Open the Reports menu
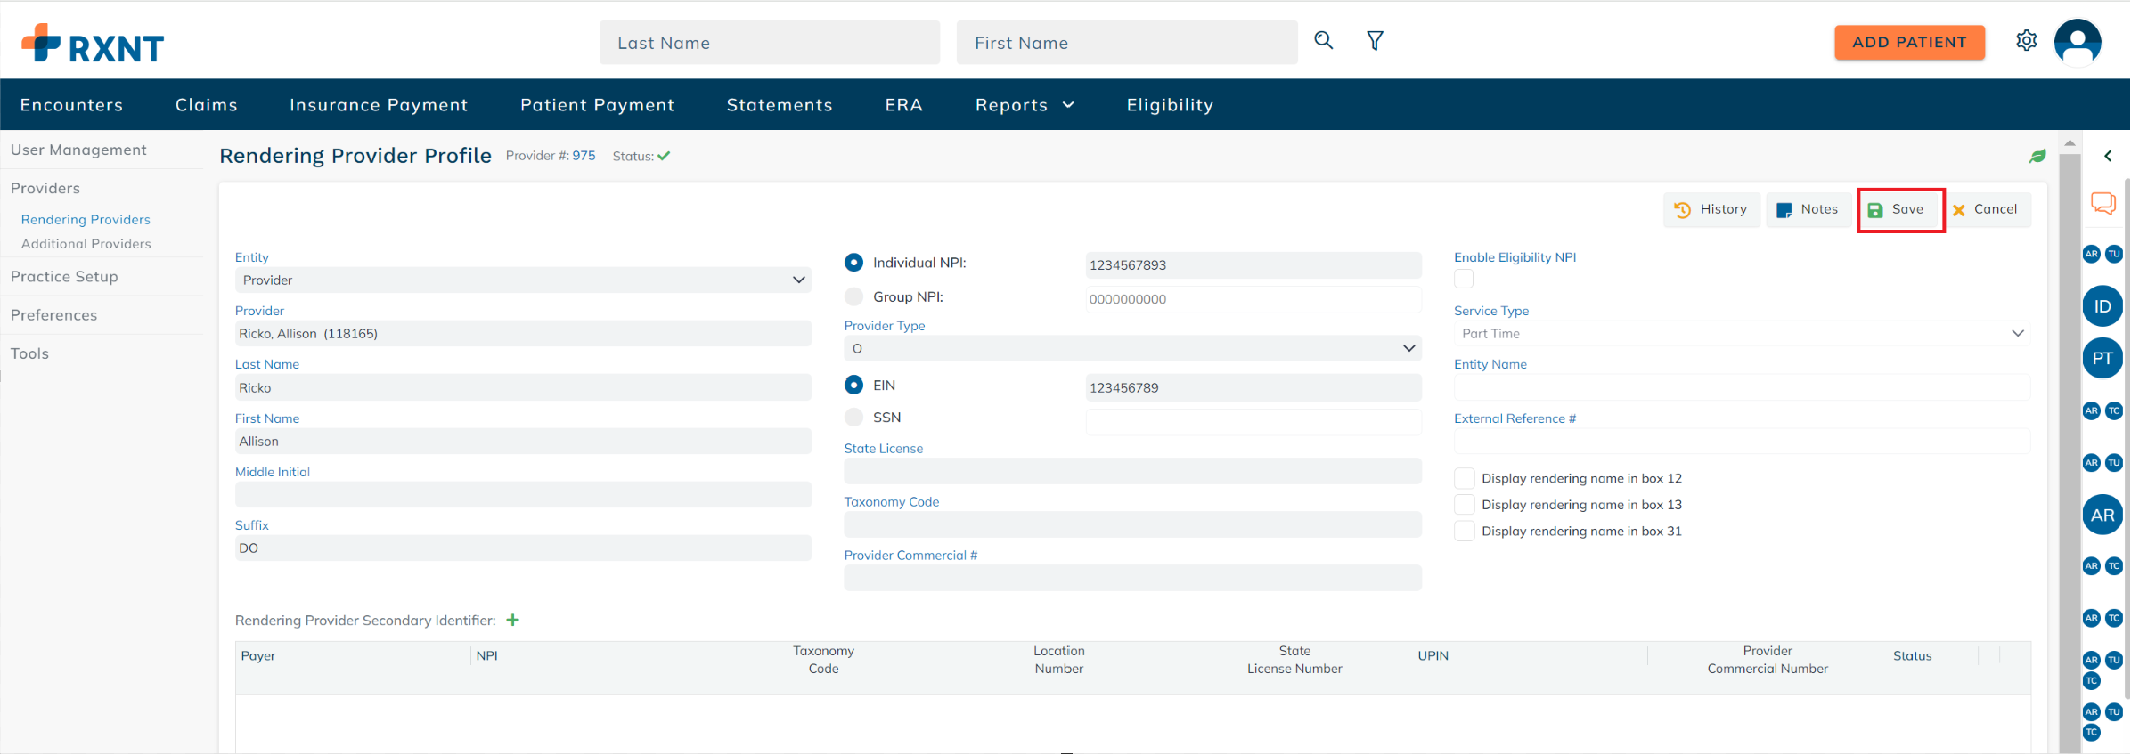The width and height of the screenshot is (2131, 755). click(1025, 105)
